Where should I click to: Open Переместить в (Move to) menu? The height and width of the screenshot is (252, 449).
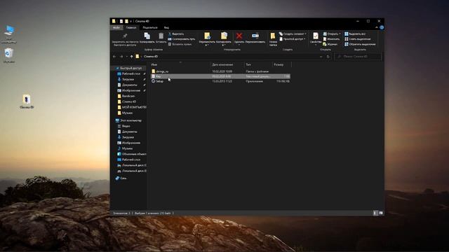pos(207,39)
